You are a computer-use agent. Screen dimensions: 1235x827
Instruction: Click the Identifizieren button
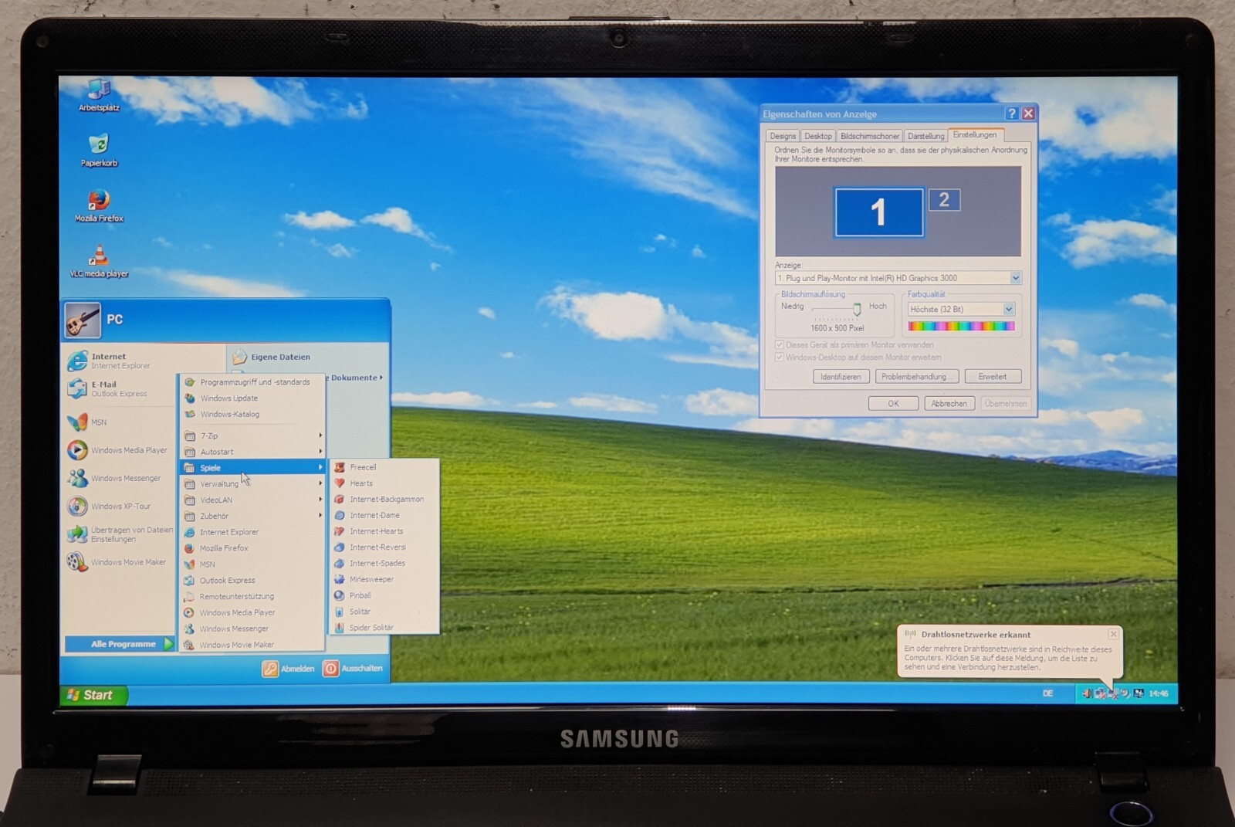[x=841, y=377]
